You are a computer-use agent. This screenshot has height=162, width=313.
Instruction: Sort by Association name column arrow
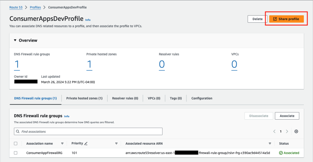tap(62, 143)
